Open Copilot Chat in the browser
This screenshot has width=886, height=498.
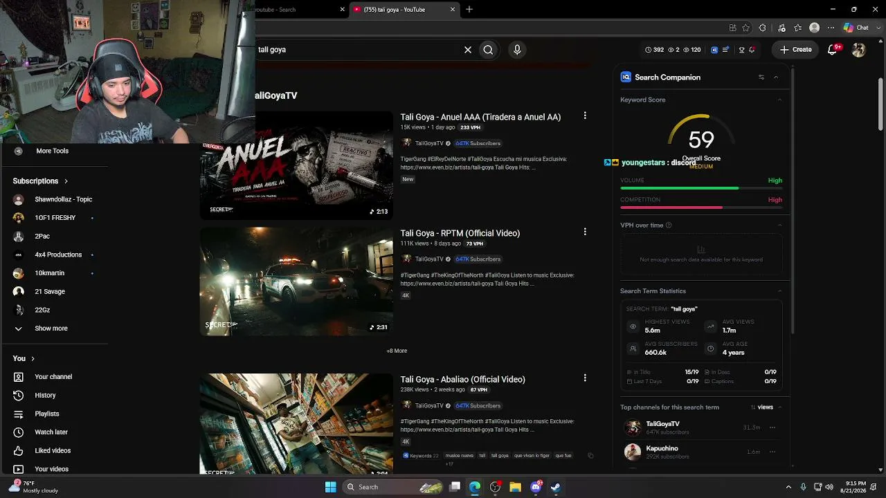[x=856, y=28]
